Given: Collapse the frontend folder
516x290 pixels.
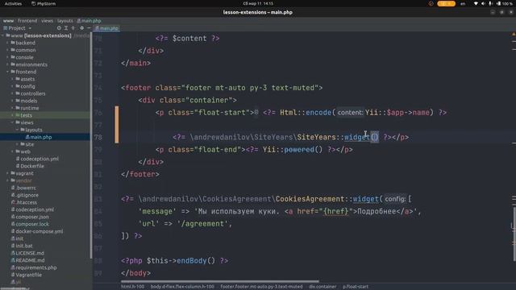Looking at the screenshot, I should [x=7, y=72].
